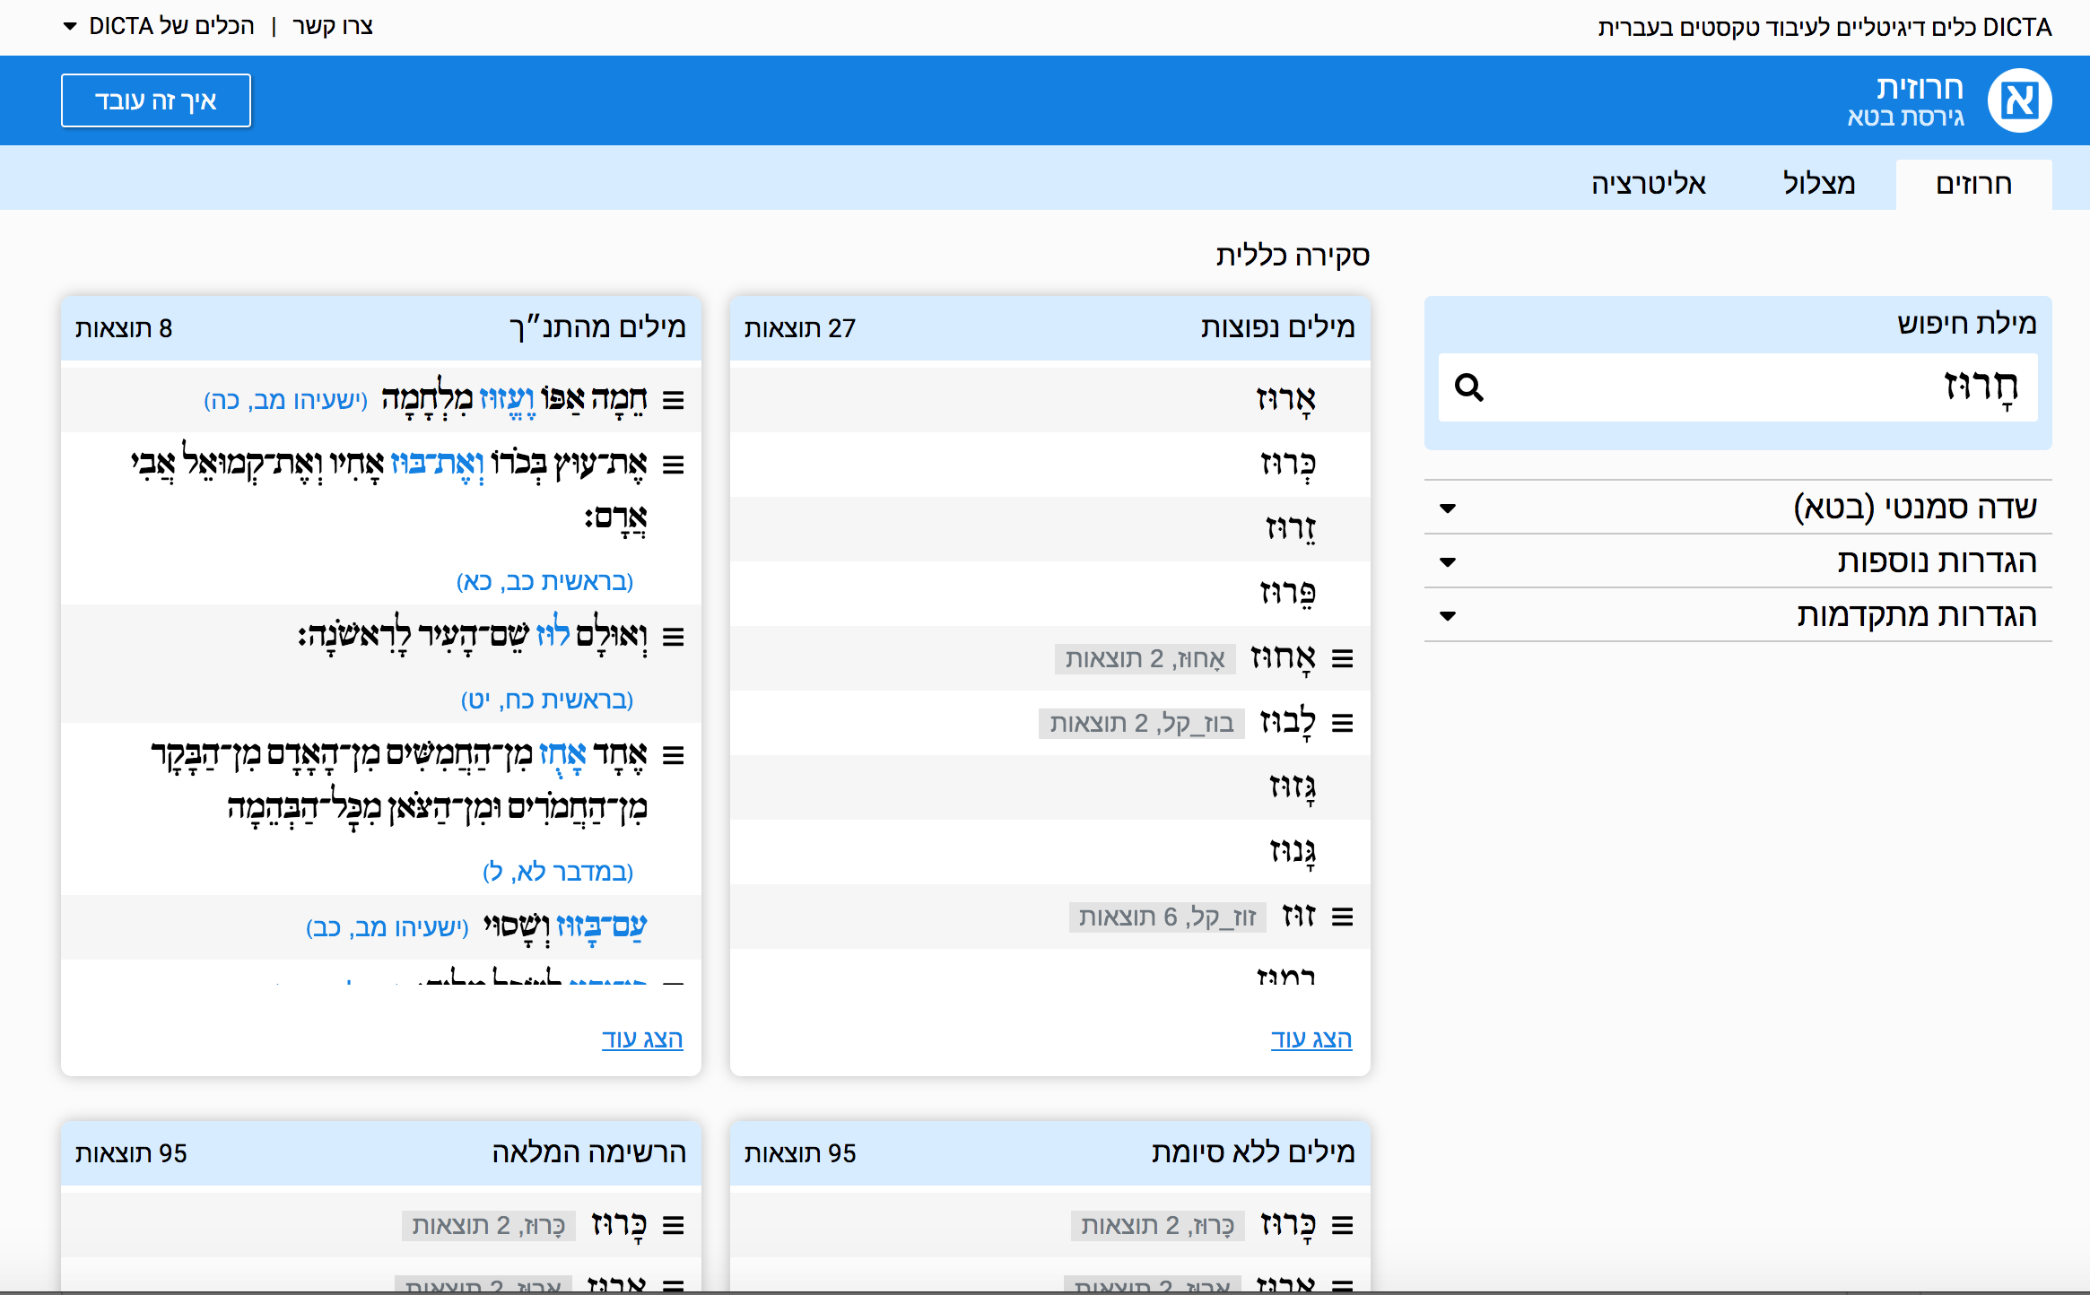
Task: Click the magnifying glass search icon
Action: point(1468,387)
